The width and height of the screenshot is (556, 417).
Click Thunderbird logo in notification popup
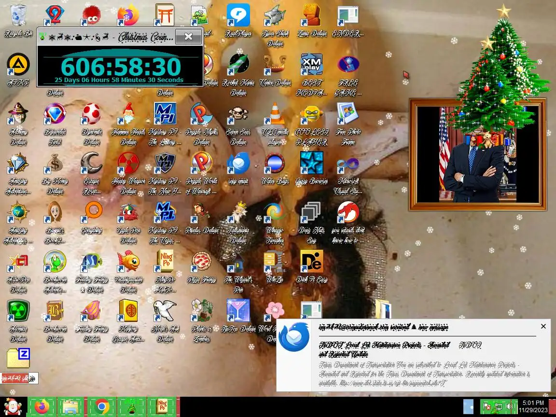(x=294, y=337)
